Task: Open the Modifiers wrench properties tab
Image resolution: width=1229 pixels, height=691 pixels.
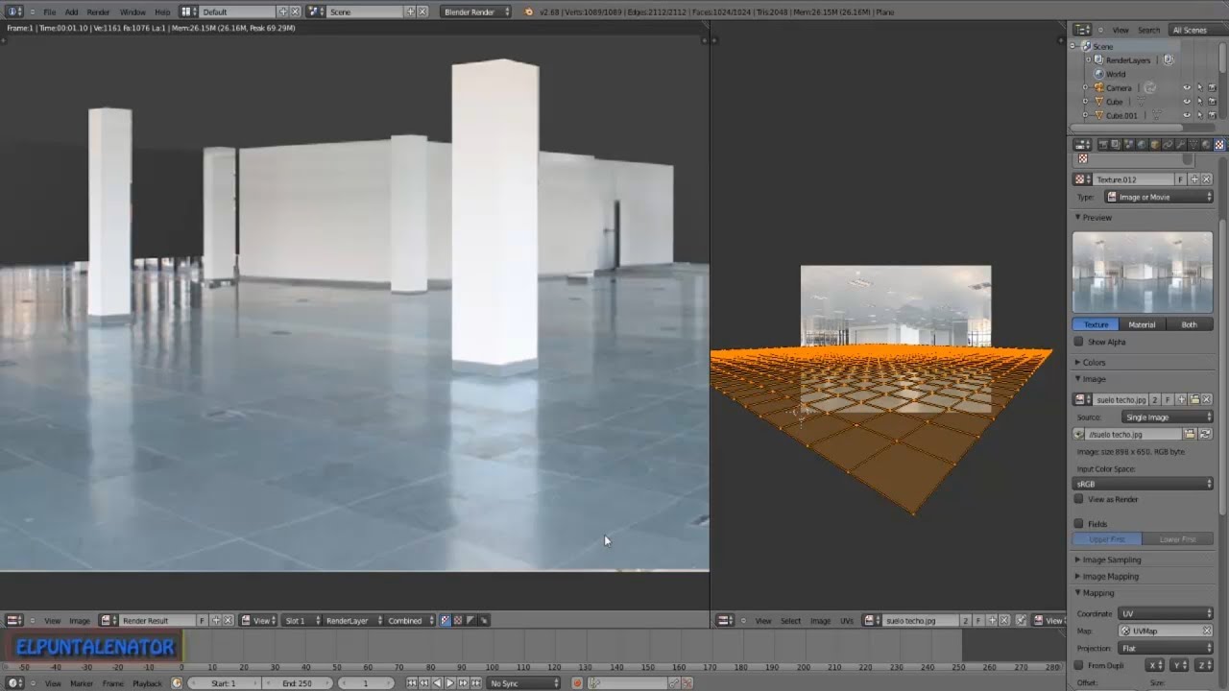Action: click(1180, 145)
